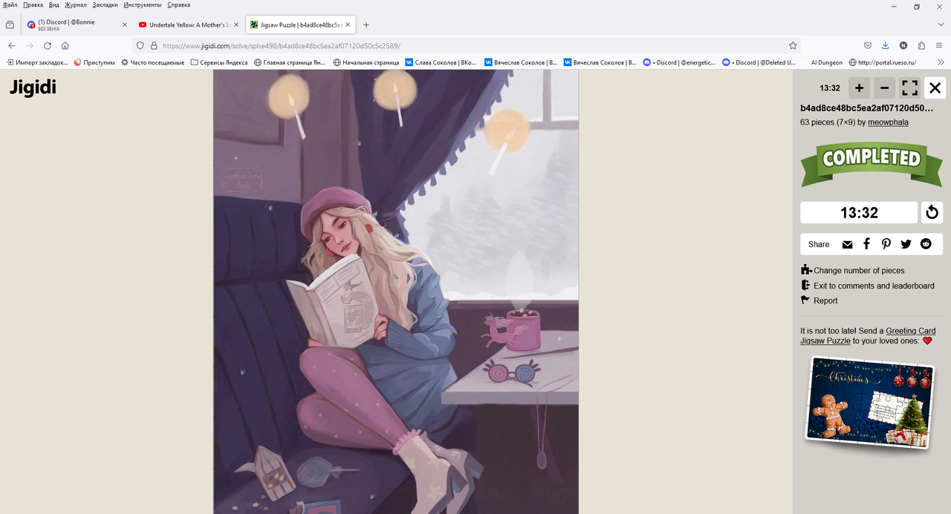Expand the Сервисы Яндекса bookmarks folder
The width and height of the screenshot is (951, 514).
[219, 62]
